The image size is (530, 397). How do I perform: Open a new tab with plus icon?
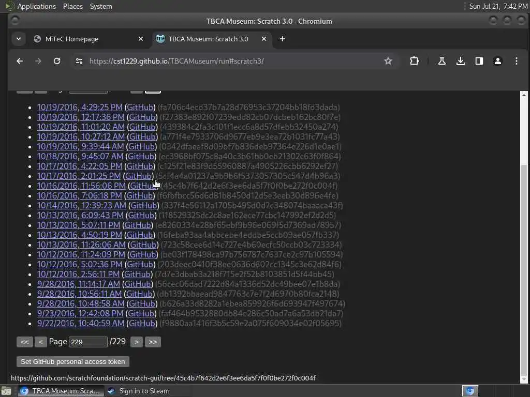click(x=283, y=39)
